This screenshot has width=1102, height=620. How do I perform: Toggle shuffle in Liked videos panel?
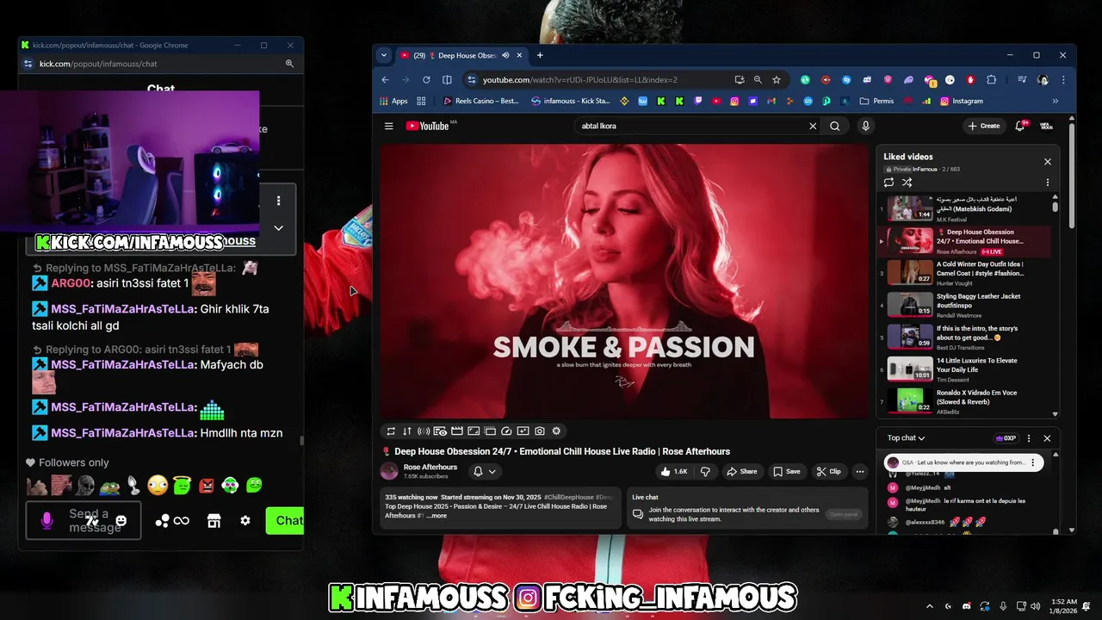[x=907, y=183]
